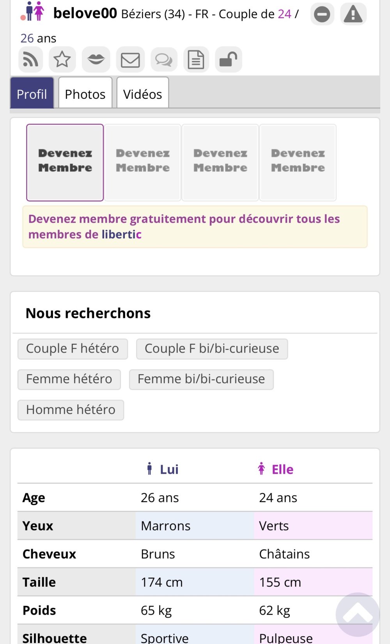Viewport: 390px width, 644px height.
Task: Click the first Devenez Membre thumbnail
Action: pyautogui.click(x=65, y=162)
